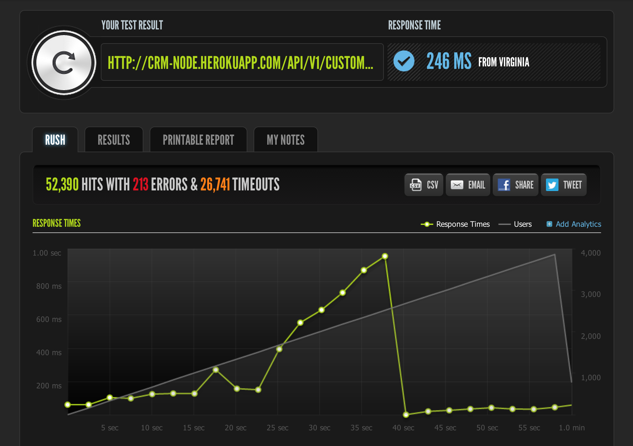The height and width of the screenshot is (446, 633).
Task: Click the RESPONSE TIME heading
Action: click(414, 25)
